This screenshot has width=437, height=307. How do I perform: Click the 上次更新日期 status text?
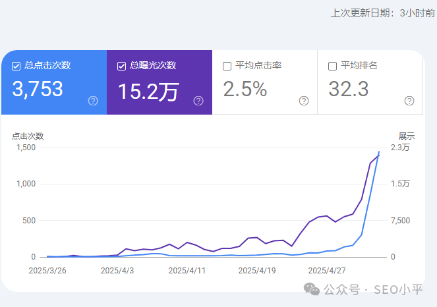coord(383,13)
